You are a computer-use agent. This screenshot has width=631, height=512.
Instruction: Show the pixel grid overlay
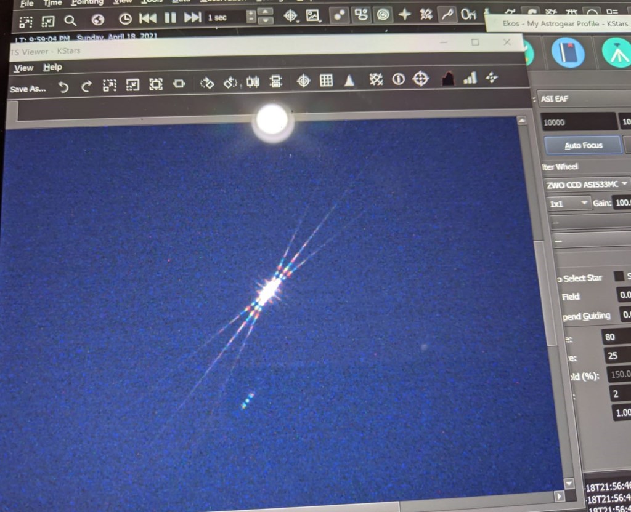click(x=326, y=81)
